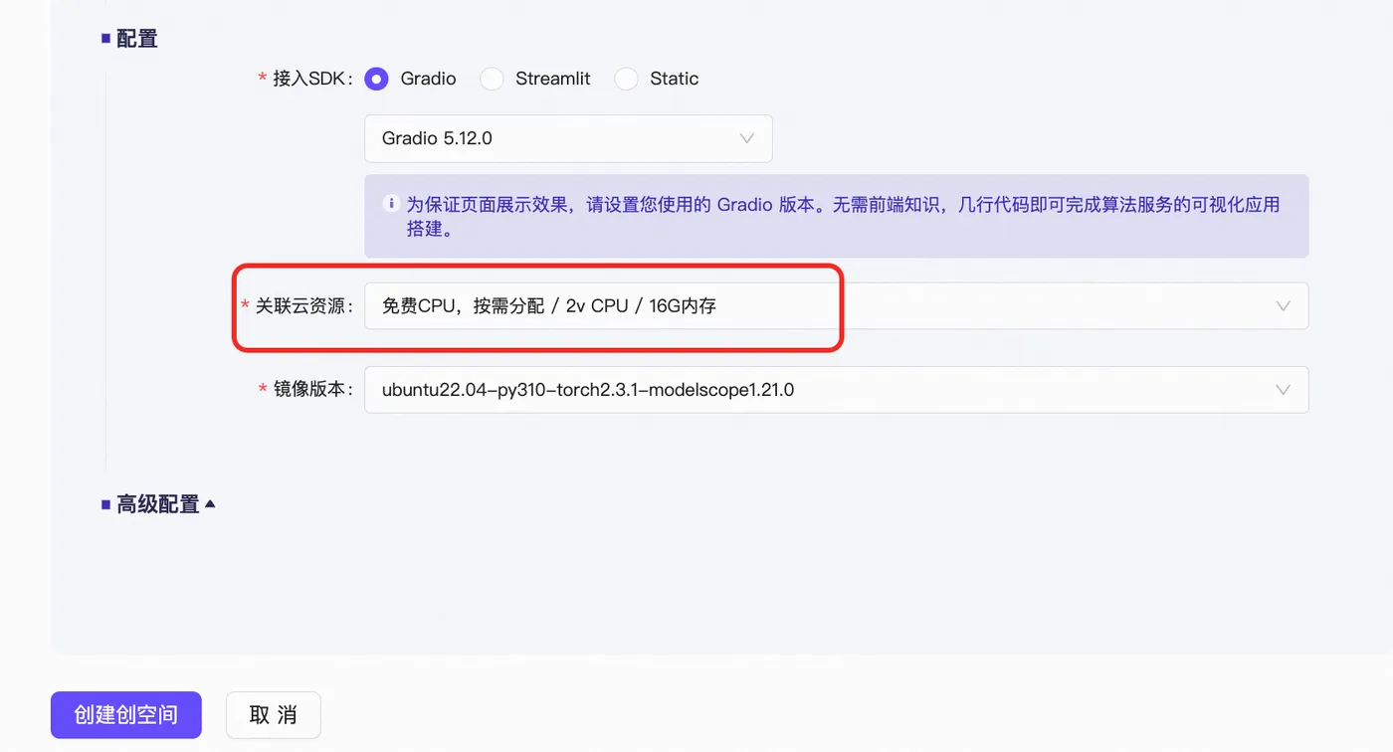The image size is (1393, 752).
Task: Open the 镜像版本 ubuntu22.04 image dropdown
Action: [x=836, y=390]
